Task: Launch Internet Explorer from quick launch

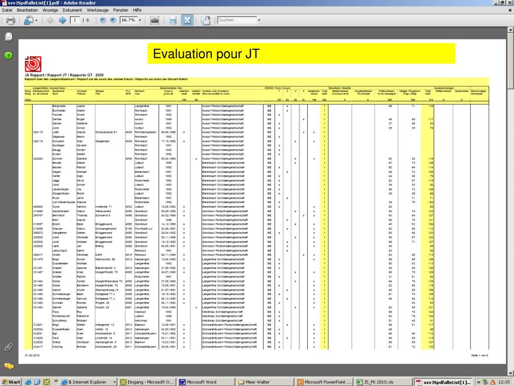Action: (28, 382)
